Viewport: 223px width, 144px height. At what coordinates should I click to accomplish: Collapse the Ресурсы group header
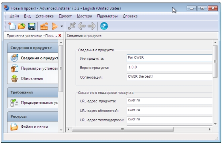click(33, 117)
